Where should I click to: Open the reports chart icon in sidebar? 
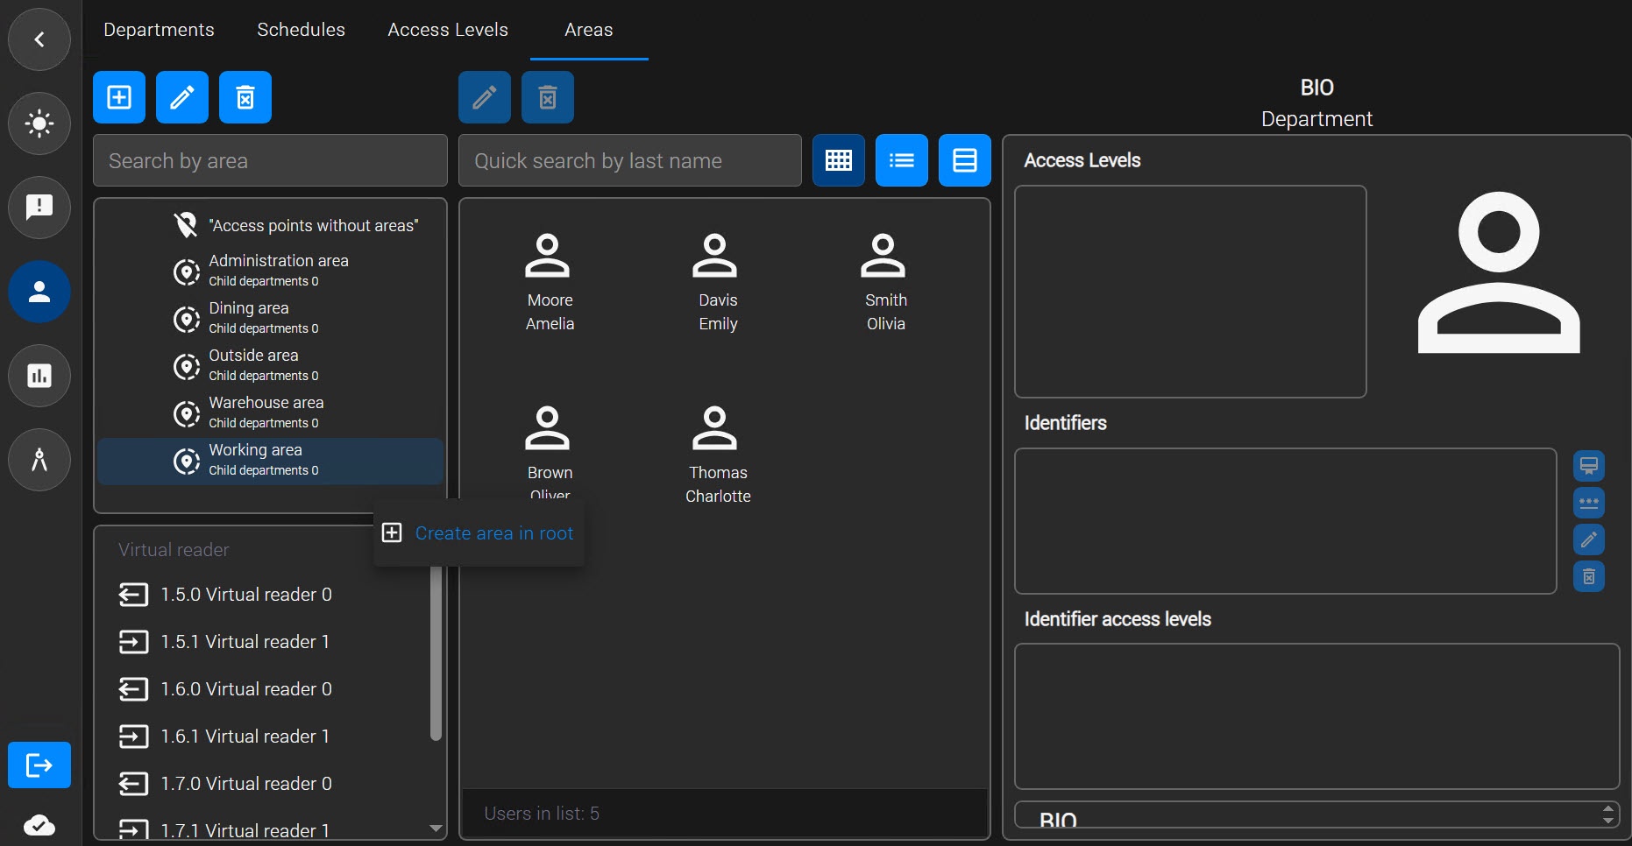coord(39,376)
